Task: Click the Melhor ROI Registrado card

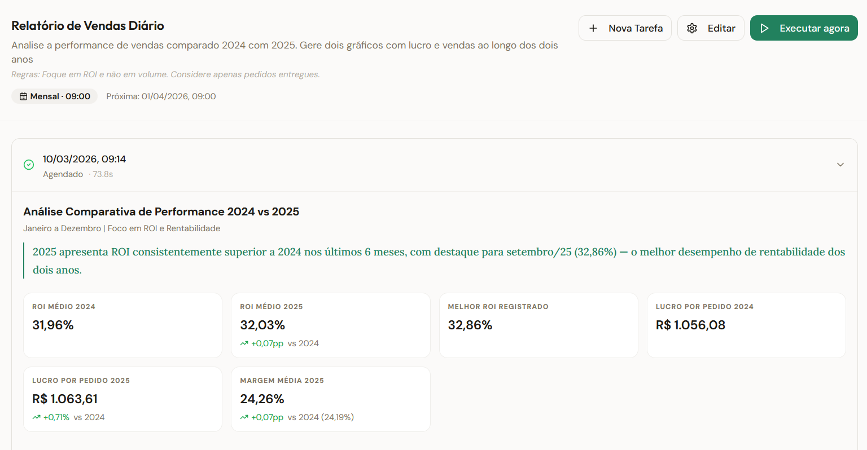Action: [538, 325]
